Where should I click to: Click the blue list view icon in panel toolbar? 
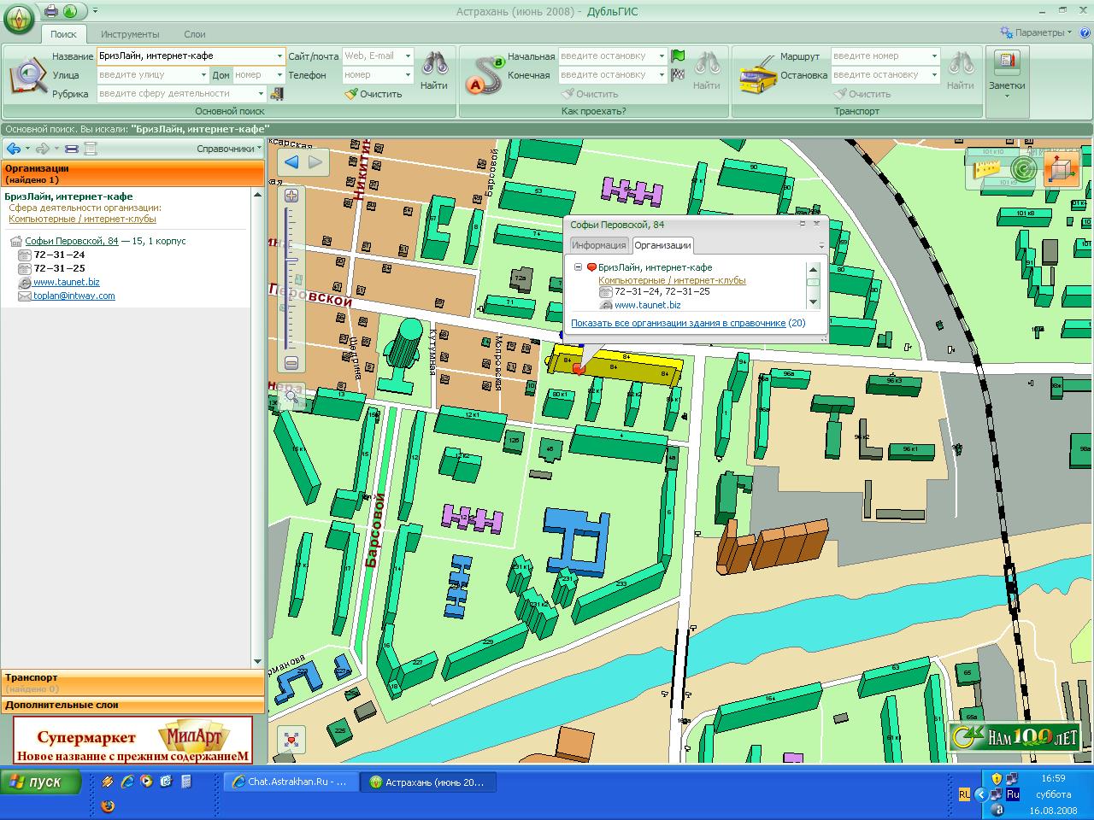(x=72, y=149)
